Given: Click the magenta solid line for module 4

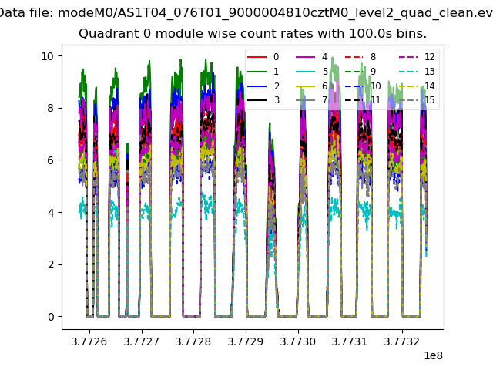Looking at the screenshot, I should tap(306, 57).
